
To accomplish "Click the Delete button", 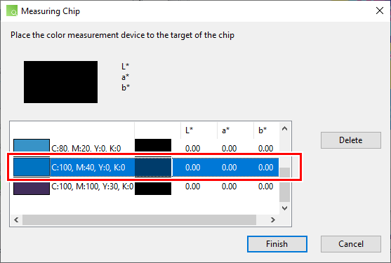I will point(350,140).
